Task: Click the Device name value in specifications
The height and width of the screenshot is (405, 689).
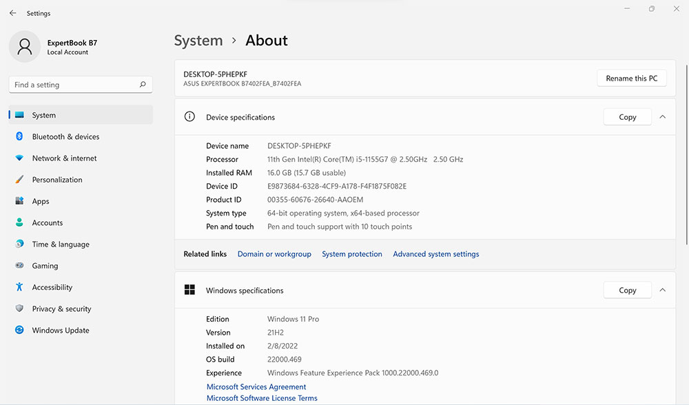Action: click(x=299, y=146)
